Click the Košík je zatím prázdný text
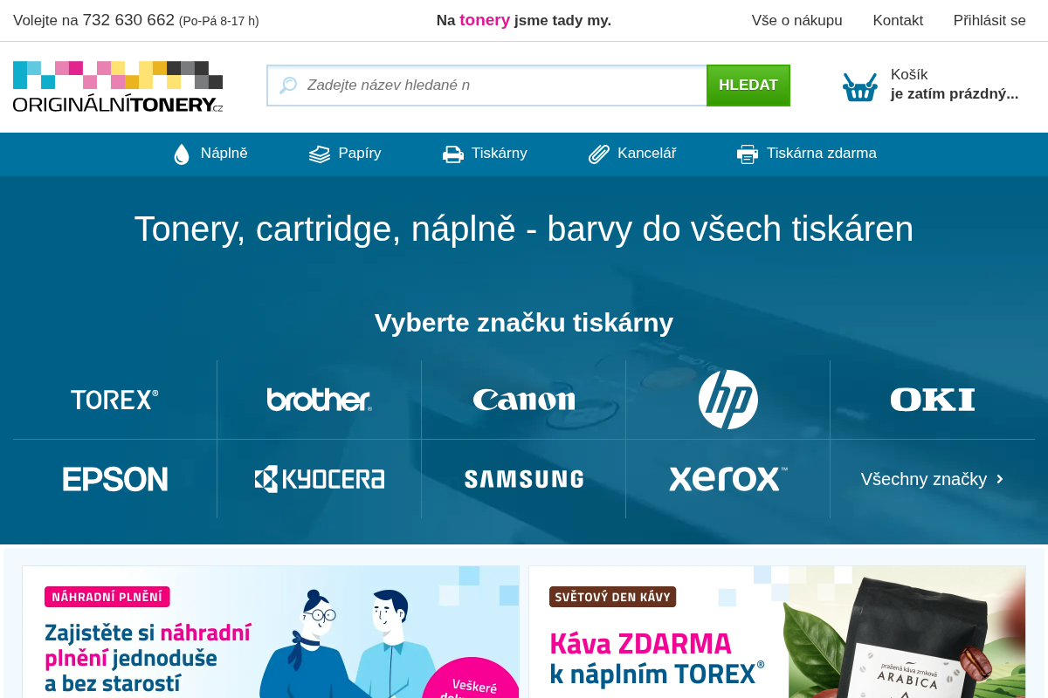The width and height of the screenshot is (1048, 698). (x=955, y=85)
